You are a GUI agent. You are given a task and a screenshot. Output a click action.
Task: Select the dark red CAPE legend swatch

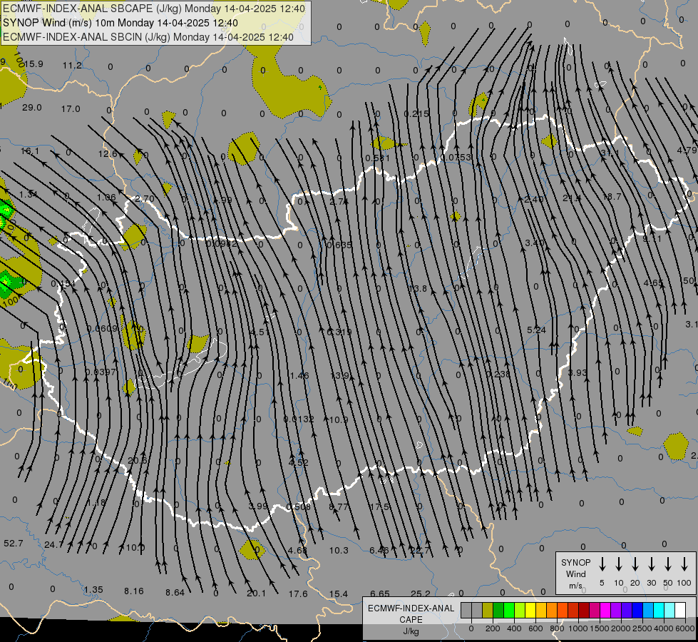[584, 611]
